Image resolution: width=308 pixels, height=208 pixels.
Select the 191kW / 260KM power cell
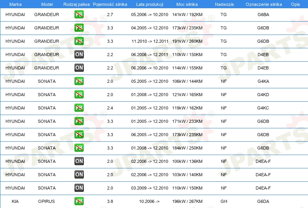pos(187,41)
